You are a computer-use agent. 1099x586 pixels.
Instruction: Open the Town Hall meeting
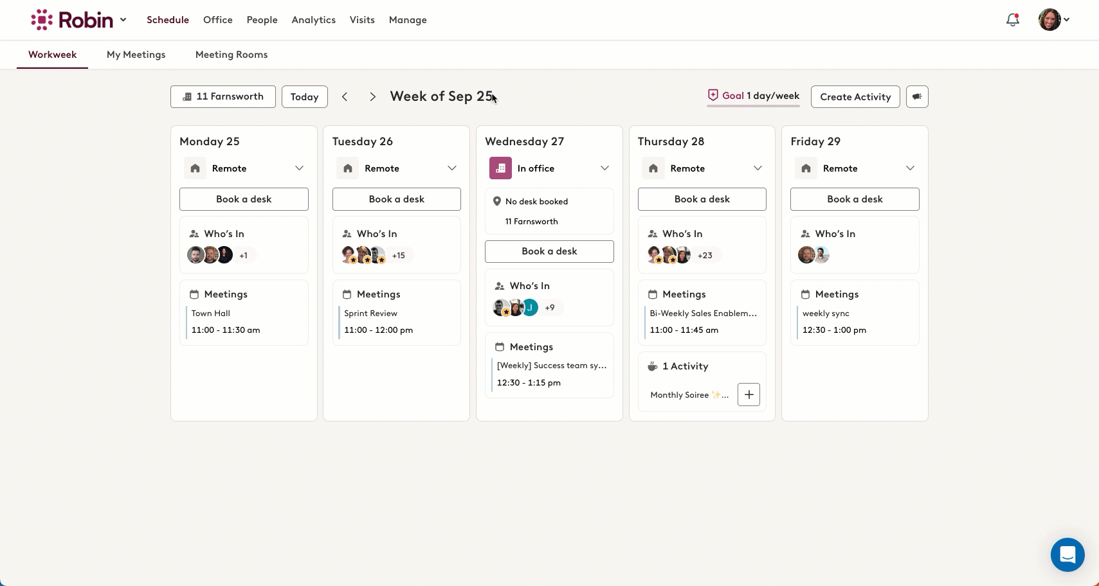[x=244, y=322]
